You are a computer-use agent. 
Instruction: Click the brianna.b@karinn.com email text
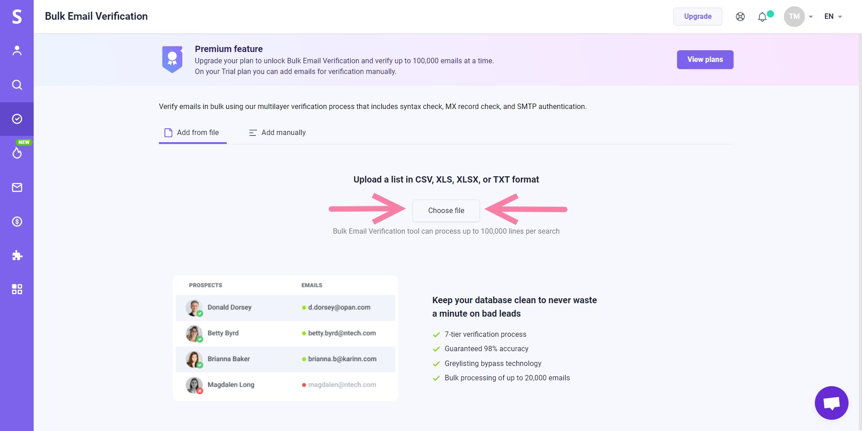(342, 359)
